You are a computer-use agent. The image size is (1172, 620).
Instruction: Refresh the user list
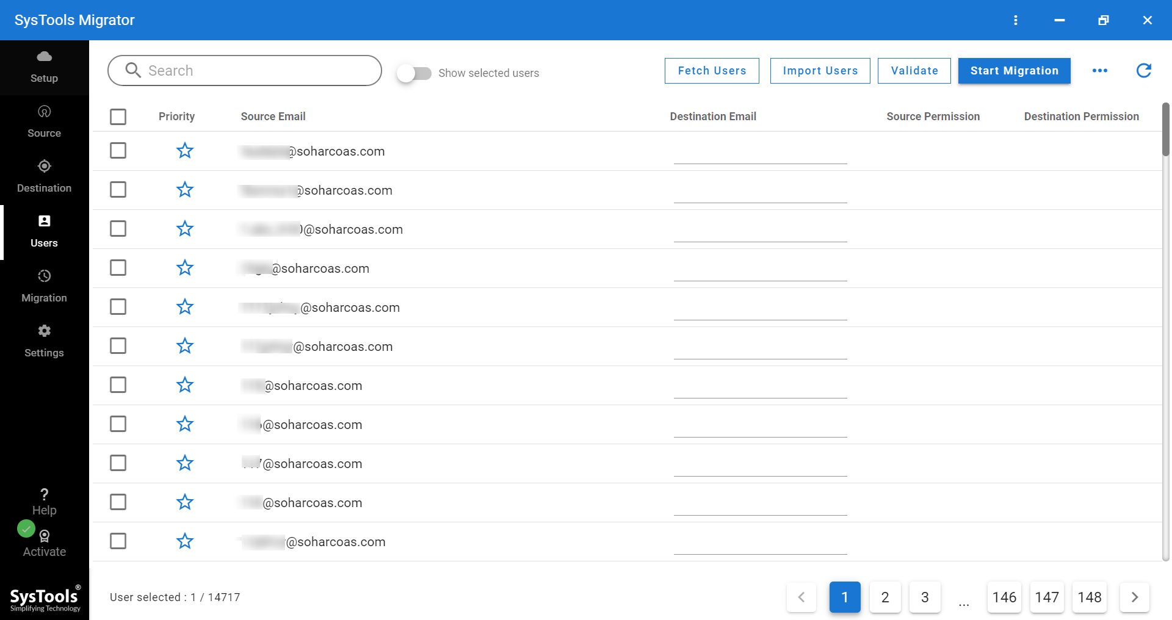click(1145, 70)
